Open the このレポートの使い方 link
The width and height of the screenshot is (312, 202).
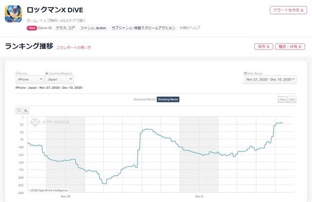coord(74,48)
